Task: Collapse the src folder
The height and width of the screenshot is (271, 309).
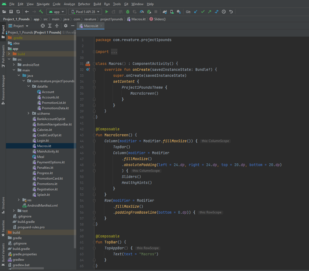Action: (x=9, y=59)
